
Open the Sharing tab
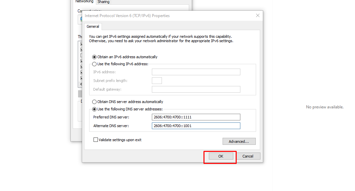(x=104, y=2)
